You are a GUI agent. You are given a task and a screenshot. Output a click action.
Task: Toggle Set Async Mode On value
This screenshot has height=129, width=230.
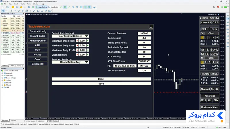click(144, 71)
